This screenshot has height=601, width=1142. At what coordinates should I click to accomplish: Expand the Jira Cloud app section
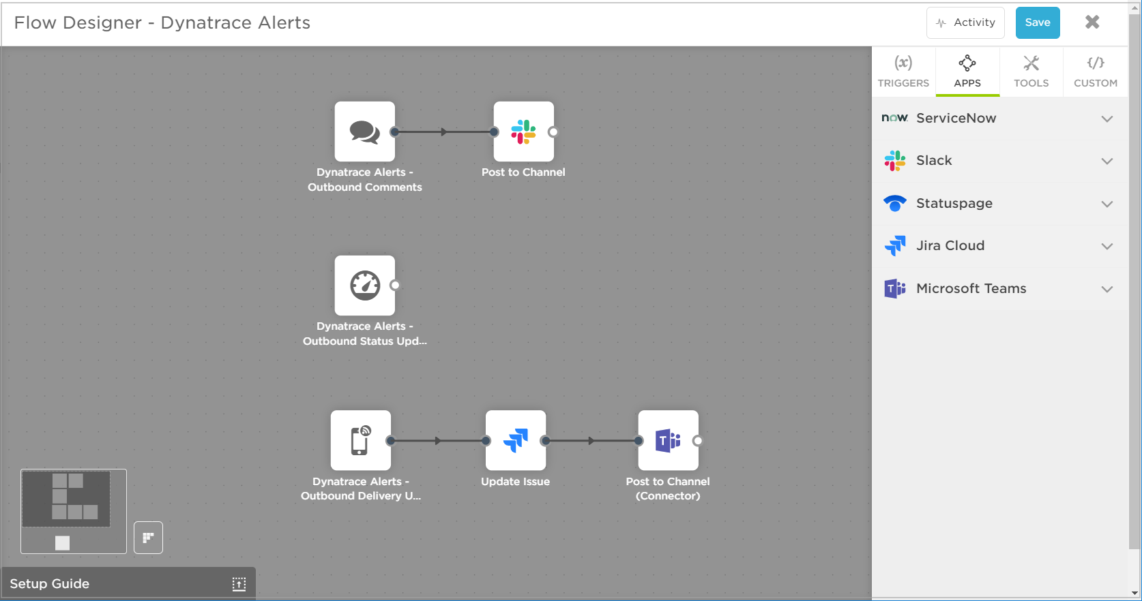(x=1107, y=246)
